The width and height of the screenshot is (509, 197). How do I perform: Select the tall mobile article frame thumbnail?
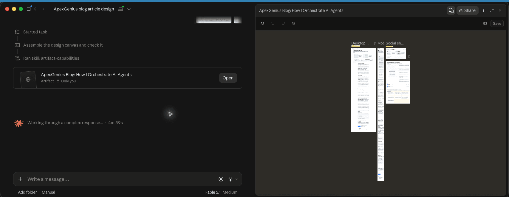click(381, 115)
